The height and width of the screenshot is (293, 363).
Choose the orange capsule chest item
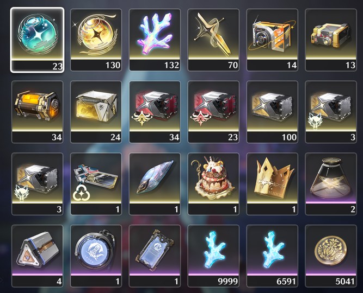(37, 112)
